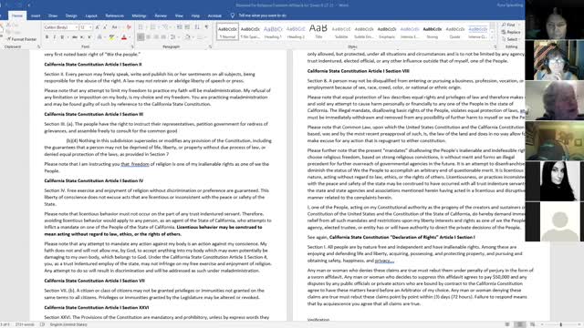Apply the Strong style
Screen dimensions: 584x328
pyautogui.click(x=432, y=32)
